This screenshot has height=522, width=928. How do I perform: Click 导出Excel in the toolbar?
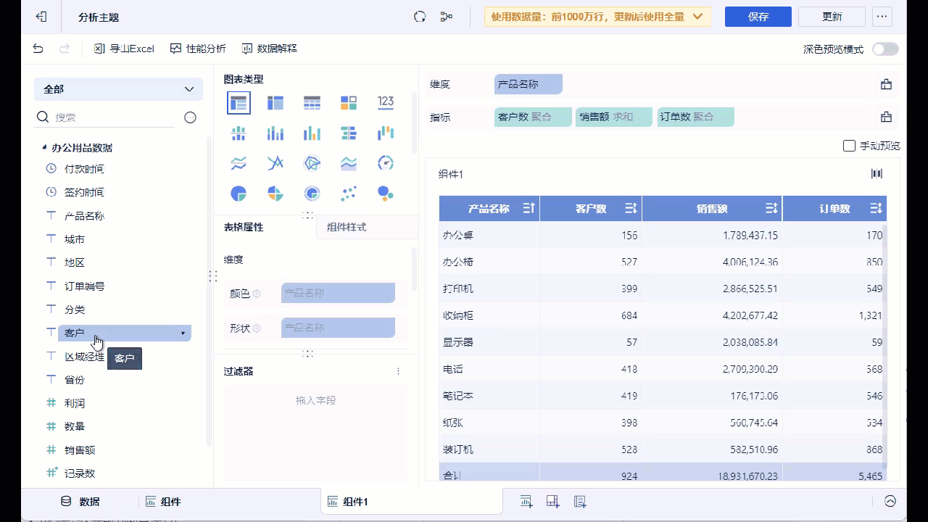coord(124,49)
